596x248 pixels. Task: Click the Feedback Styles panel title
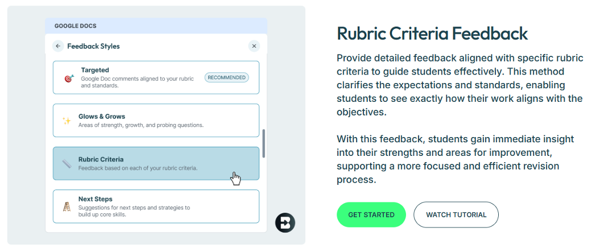pyautogui.click(x=93, y=46)
